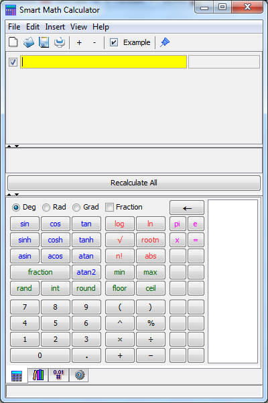This screenshot has height=403, width=268.
Task: Insert the sin function
Action: tap(25, 224)
